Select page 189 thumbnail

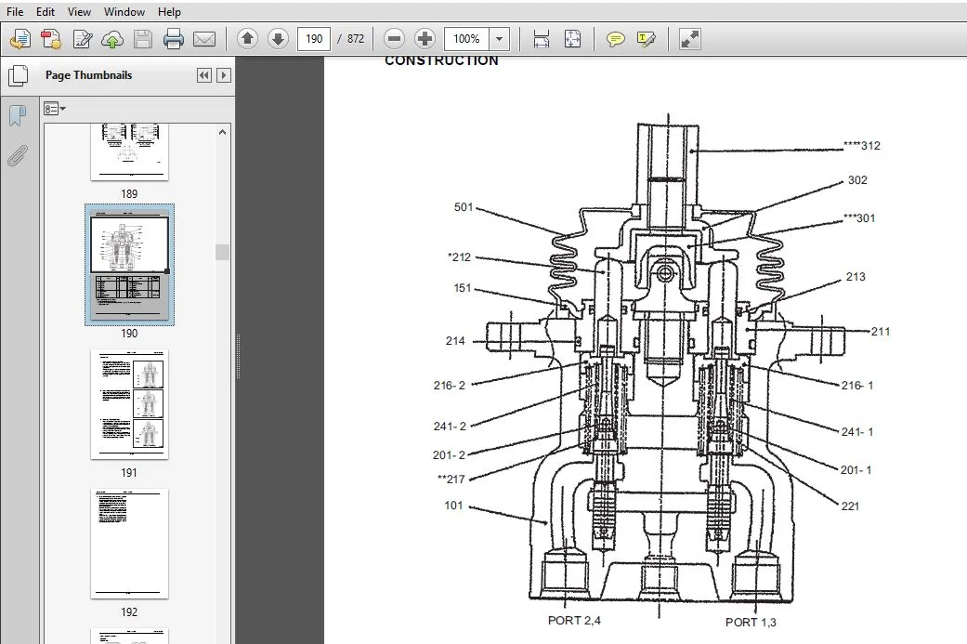tap(129, 151)
